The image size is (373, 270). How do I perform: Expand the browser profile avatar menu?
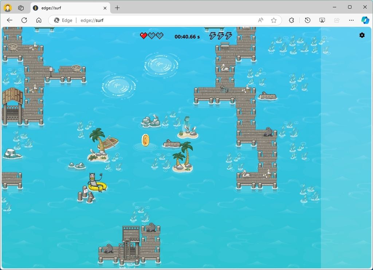pos(8,7)
